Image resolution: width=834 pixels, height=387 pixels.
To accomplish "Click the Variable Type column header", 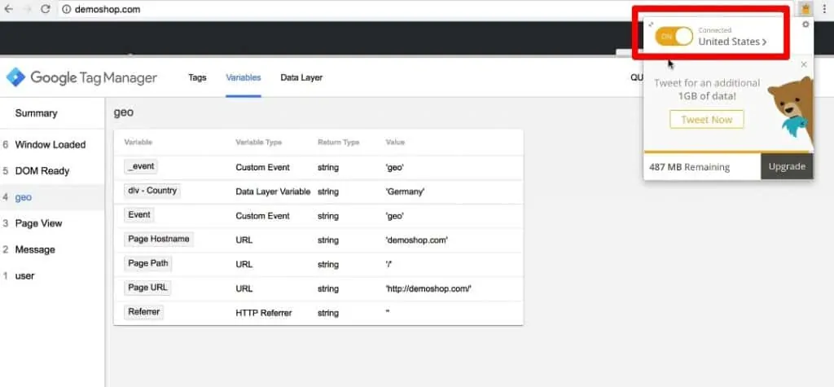I will (258, 142).
